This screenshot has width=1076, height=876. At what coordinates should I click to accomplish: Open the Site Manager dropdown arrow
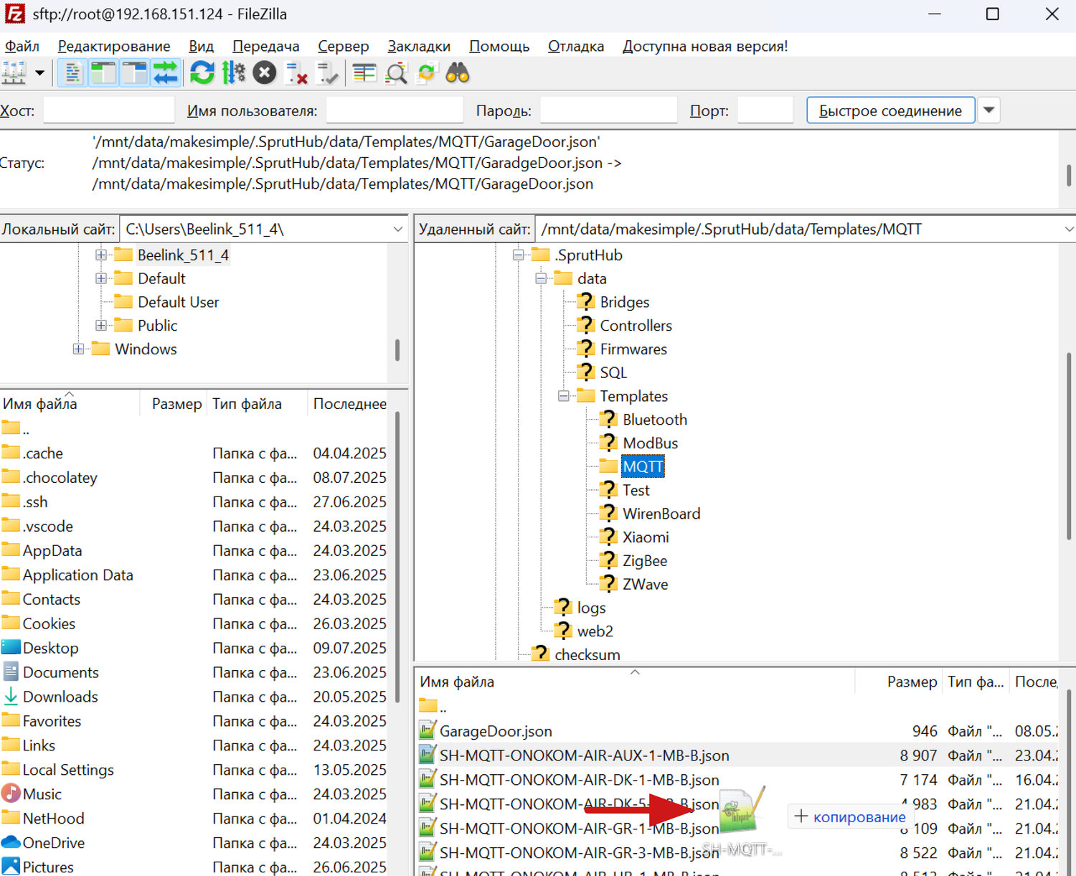pos(39,73)
